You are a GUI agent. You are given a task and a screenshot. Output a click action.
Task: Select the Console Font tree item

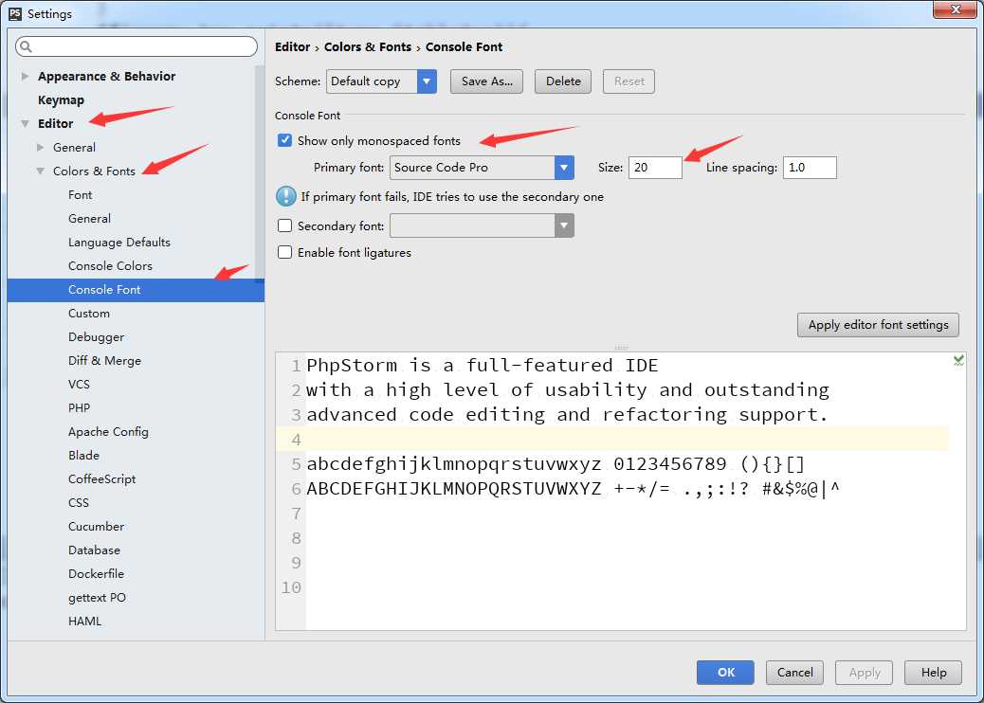[x=136, y=290]
